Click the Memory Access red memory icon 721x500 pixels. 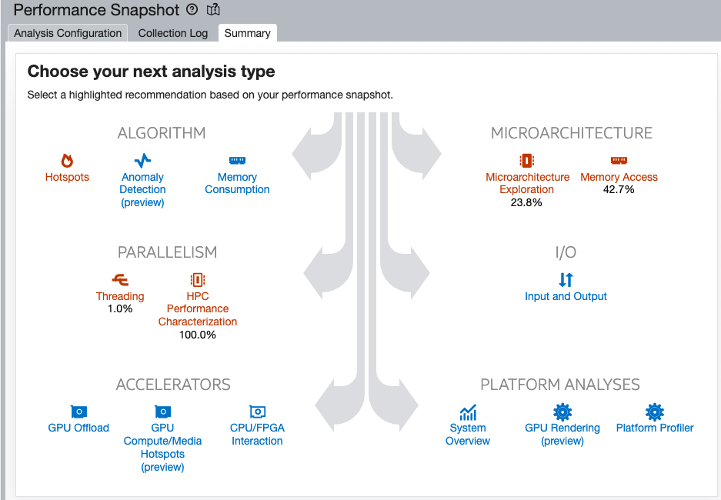coord(619,161)
